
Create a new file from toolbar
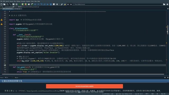pyautogui.click(x=2, y=4)
